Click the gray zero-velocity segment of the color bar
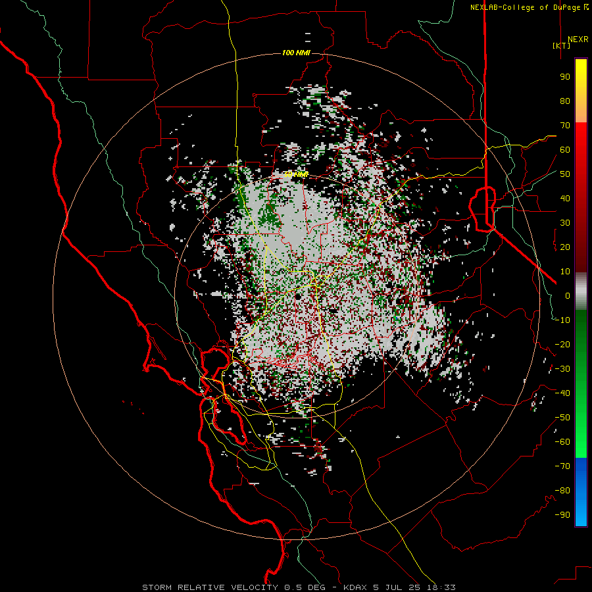The height and width of the screenshot is (592, 592). coord(581,291)
